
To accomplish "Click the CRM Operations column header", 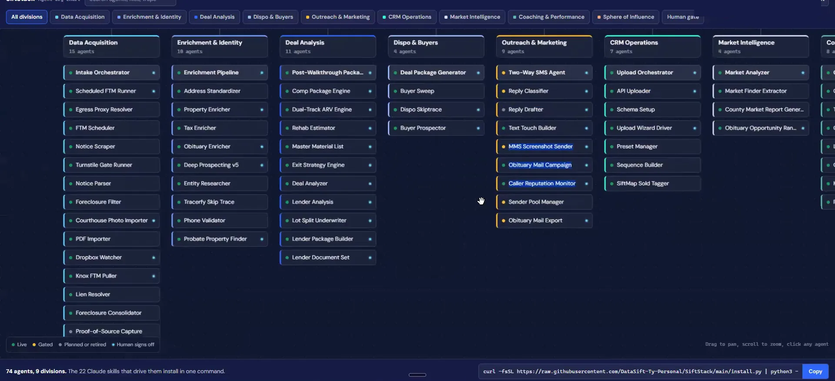I will coord(653,47).
